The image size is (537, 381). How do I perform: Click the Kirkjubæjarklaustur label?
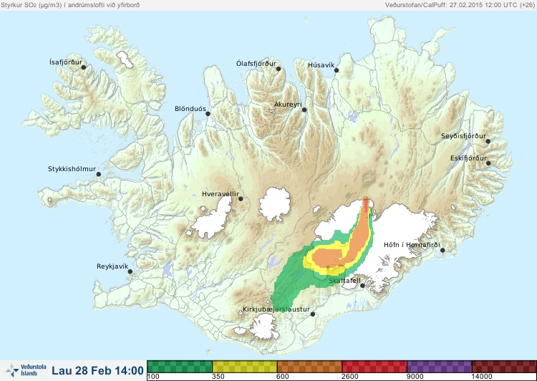pos(276,309)
